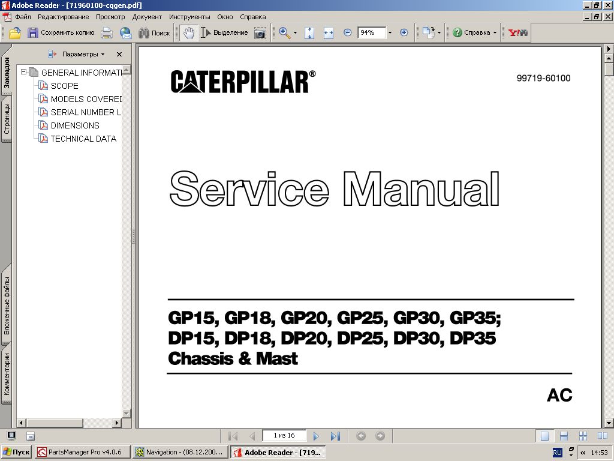Click the Fit Page height icon

pyautogui.click(x=309, y=33)
